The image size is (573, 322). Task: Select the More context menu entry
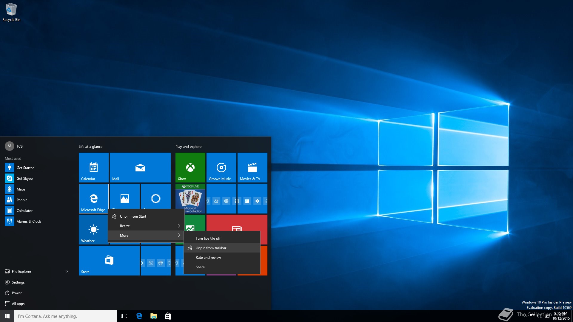click(x=146, y=236)
